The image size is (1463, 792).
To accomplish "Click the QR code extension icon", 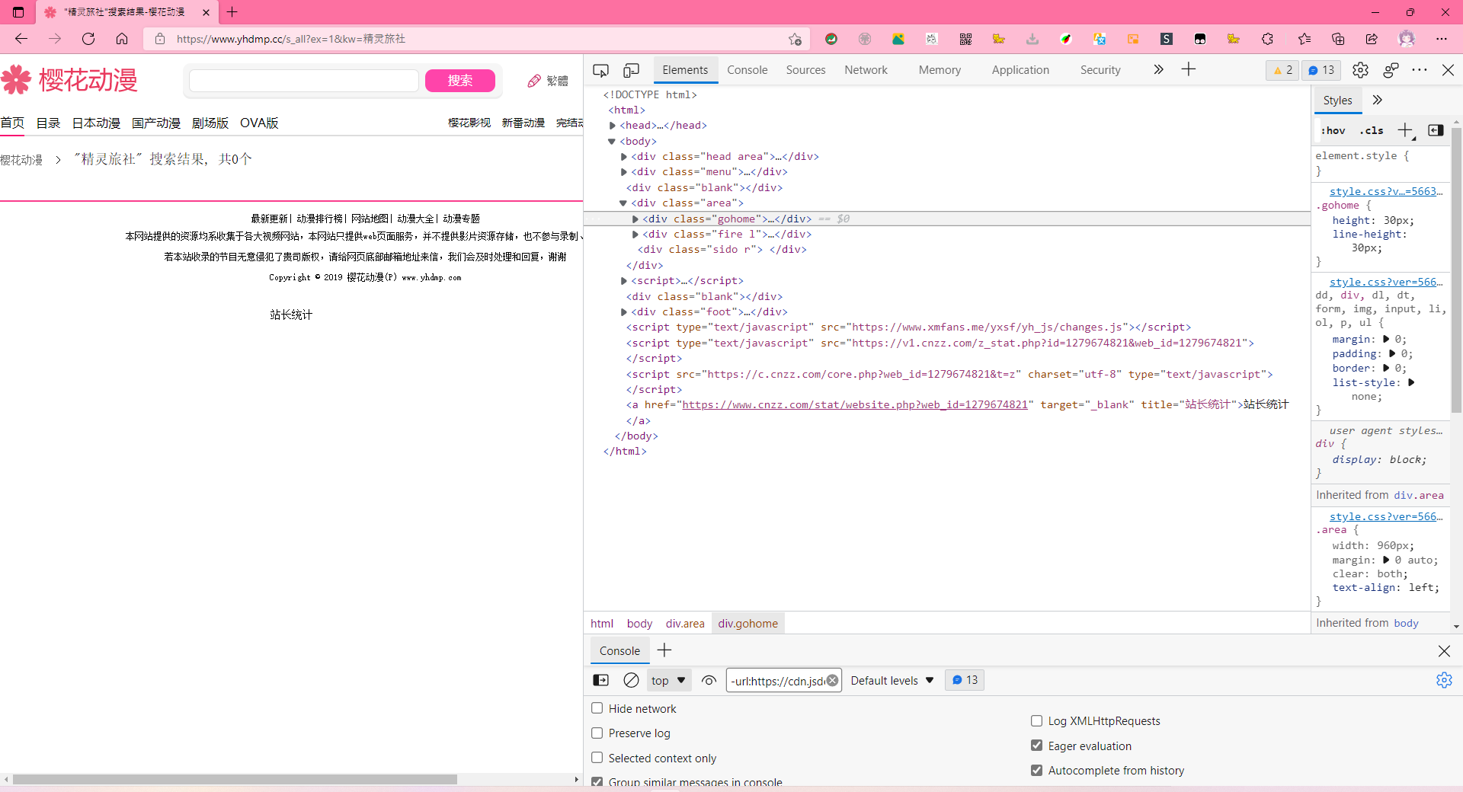I will point(965,39).
